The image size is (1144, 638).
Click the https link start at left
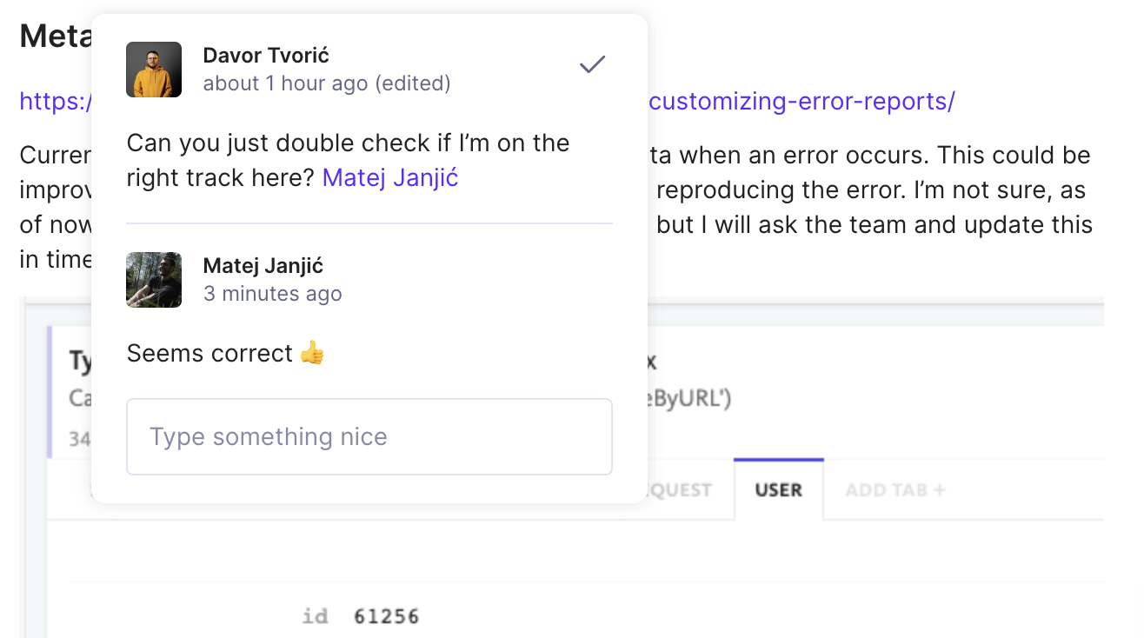click(x=55, y=102)
